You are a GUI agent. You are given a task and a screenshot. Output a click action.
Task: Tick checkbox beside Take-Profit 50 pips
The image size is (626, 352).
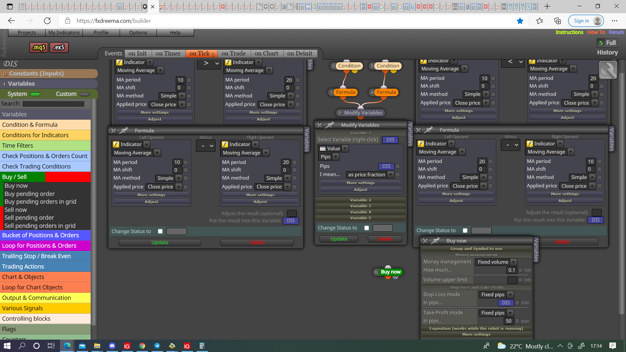[517, 321]
